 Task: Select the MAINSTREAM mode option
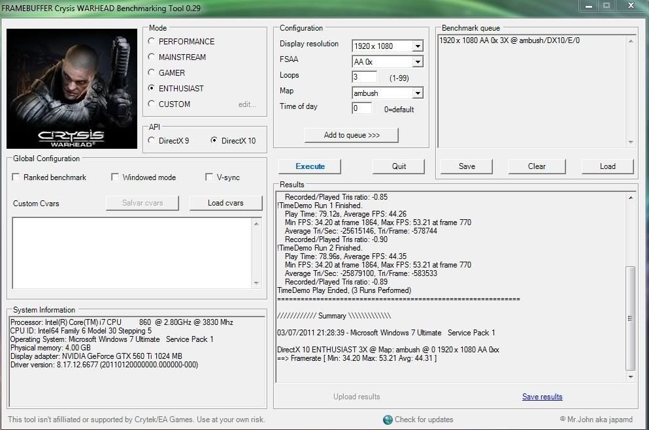pyautogui.click(x=152, y=57)
